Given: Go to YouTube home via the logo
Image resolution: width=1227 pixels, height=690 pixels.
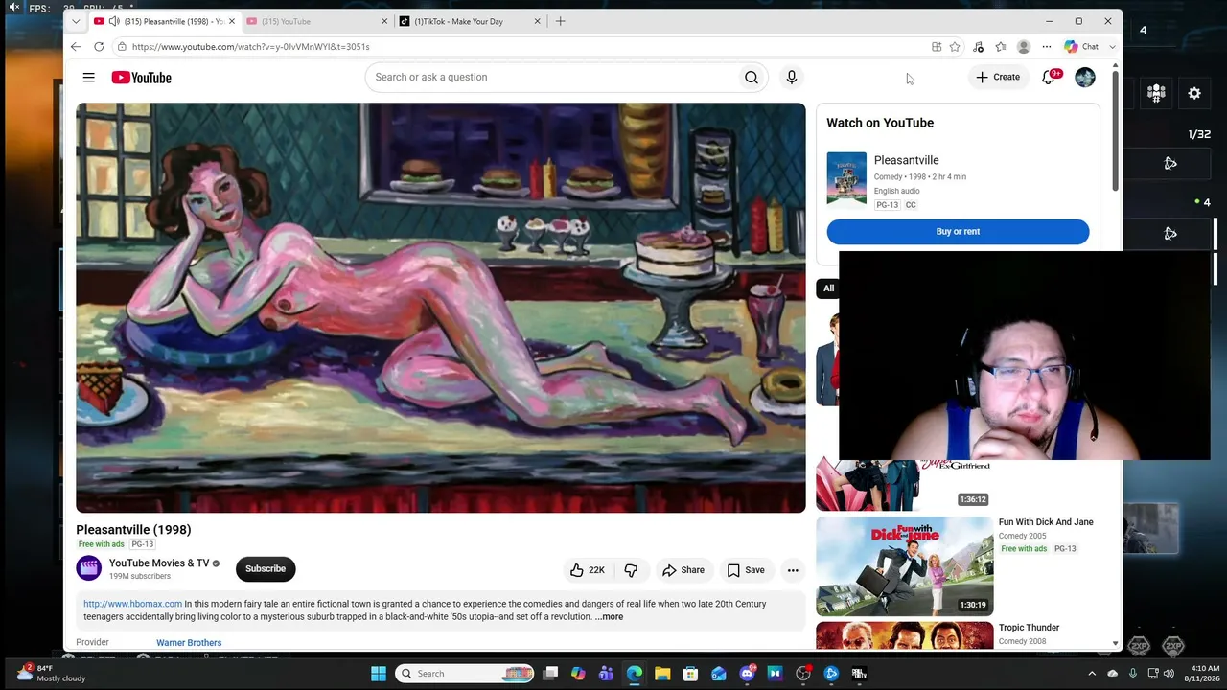Looking at the screenshot, I should (141, 78).
